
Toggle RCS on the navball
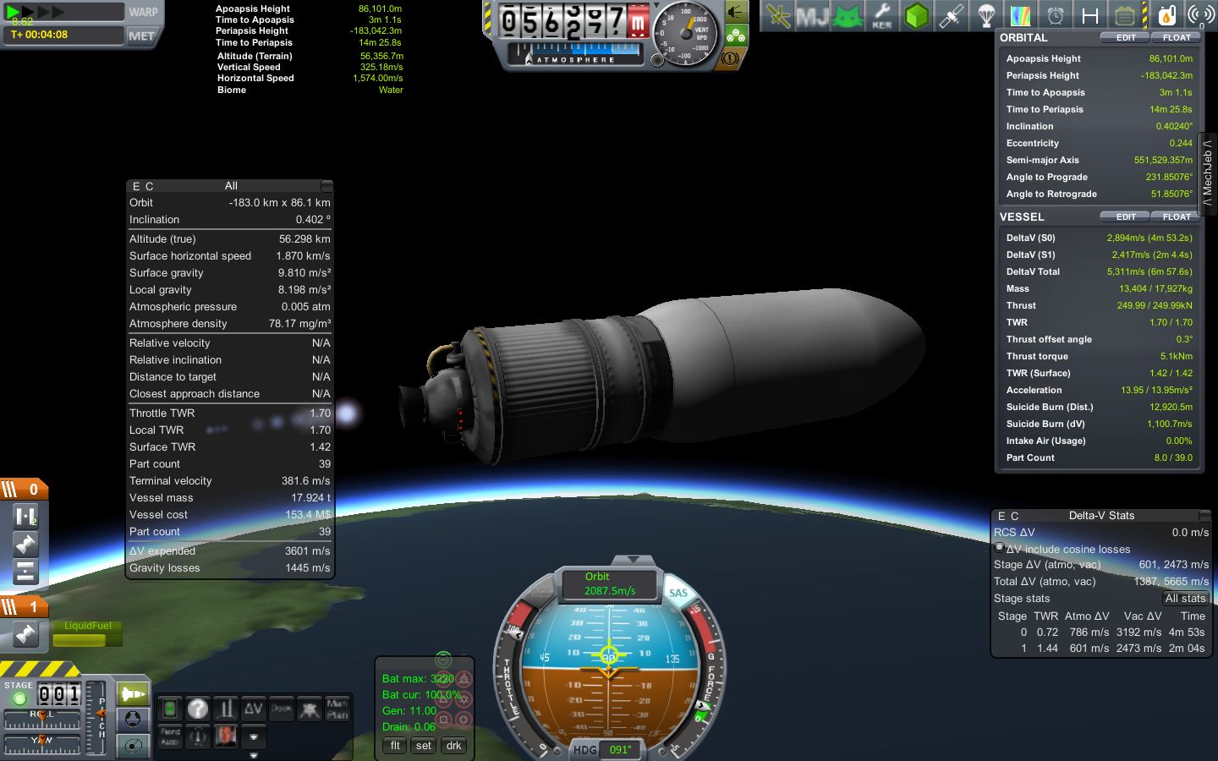tap(541, 592)
